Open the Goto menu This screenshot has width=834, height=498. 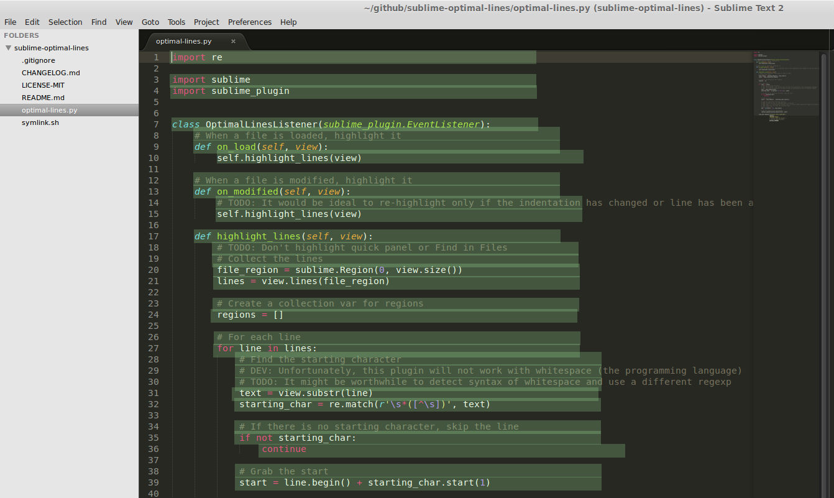150,22
